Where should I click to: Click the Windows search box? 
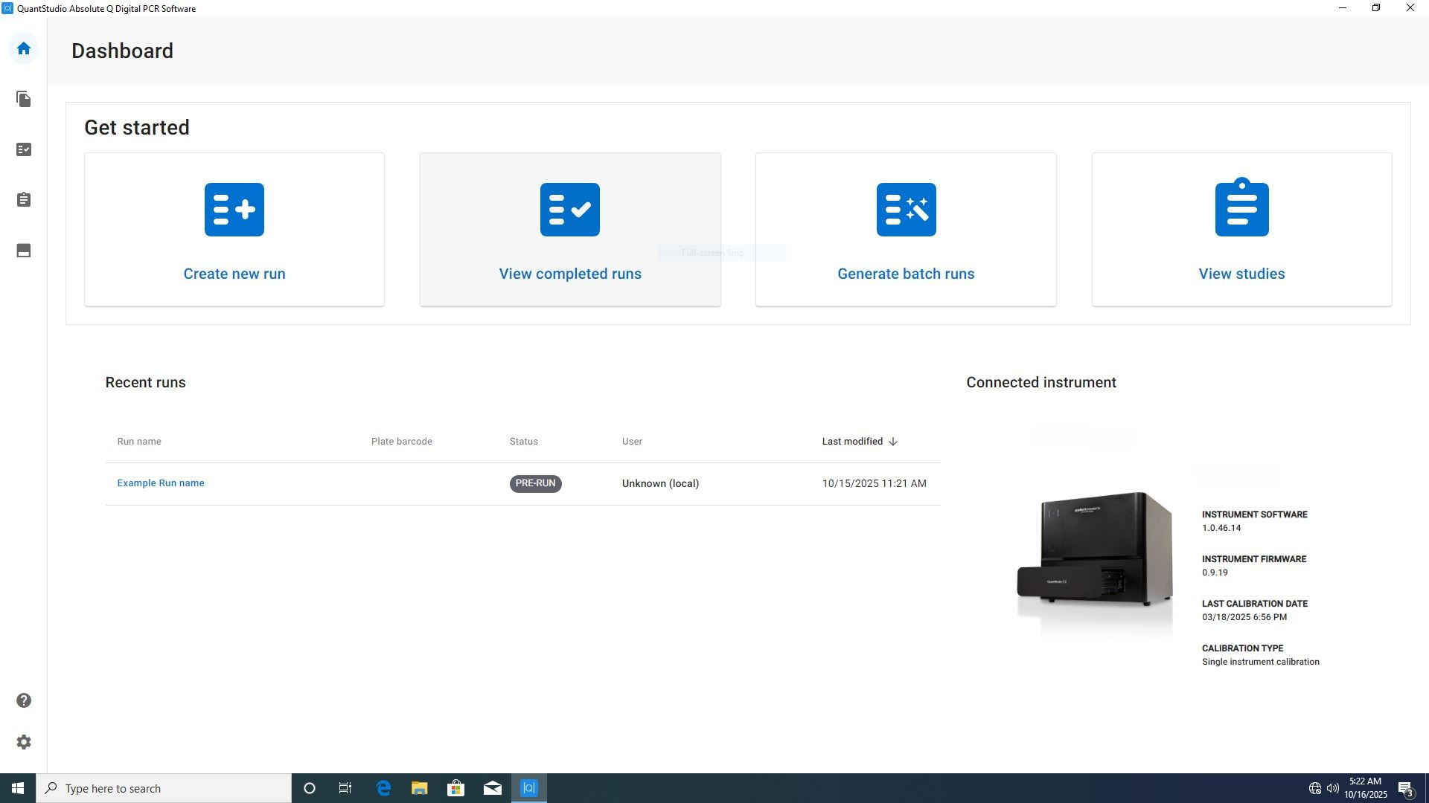coord(164,788)
